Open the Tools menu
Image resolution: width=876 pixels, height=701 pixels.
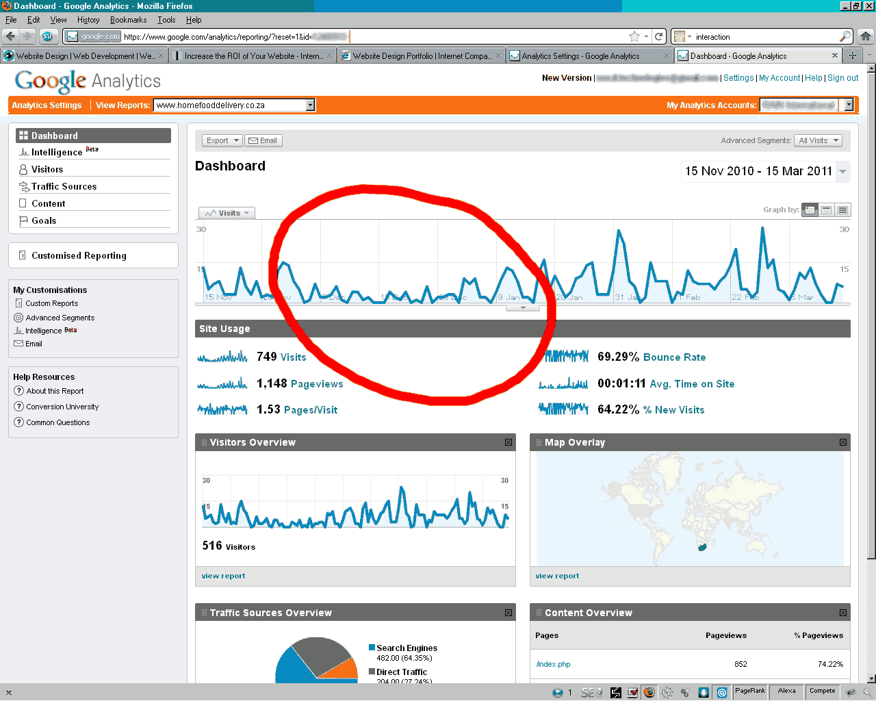(166, 20)
